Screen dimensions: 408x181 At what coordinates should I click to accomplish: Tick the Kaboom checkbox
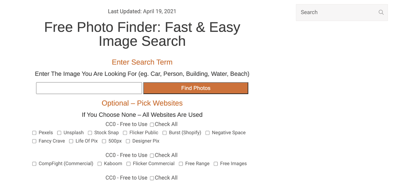[x=100, y=164]
